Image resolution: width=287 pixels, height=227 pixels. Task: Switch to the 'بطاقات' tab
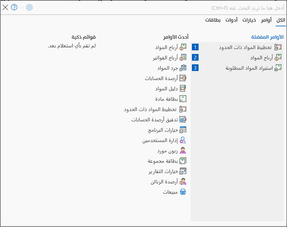pos(213,20)
